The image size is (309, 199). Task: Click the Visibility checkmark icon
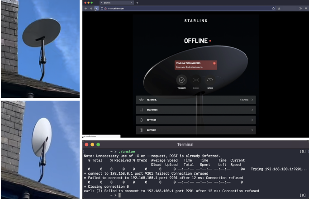[181, 80]
